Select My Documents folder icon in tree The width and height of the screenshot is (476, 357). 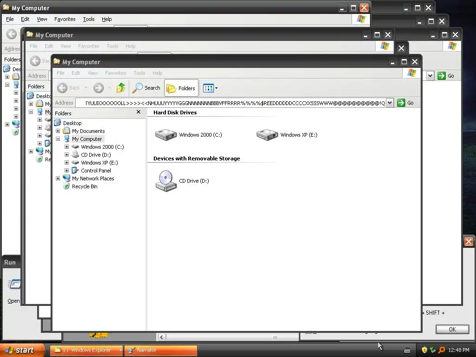pyautogui.click(x=66, y=131)
